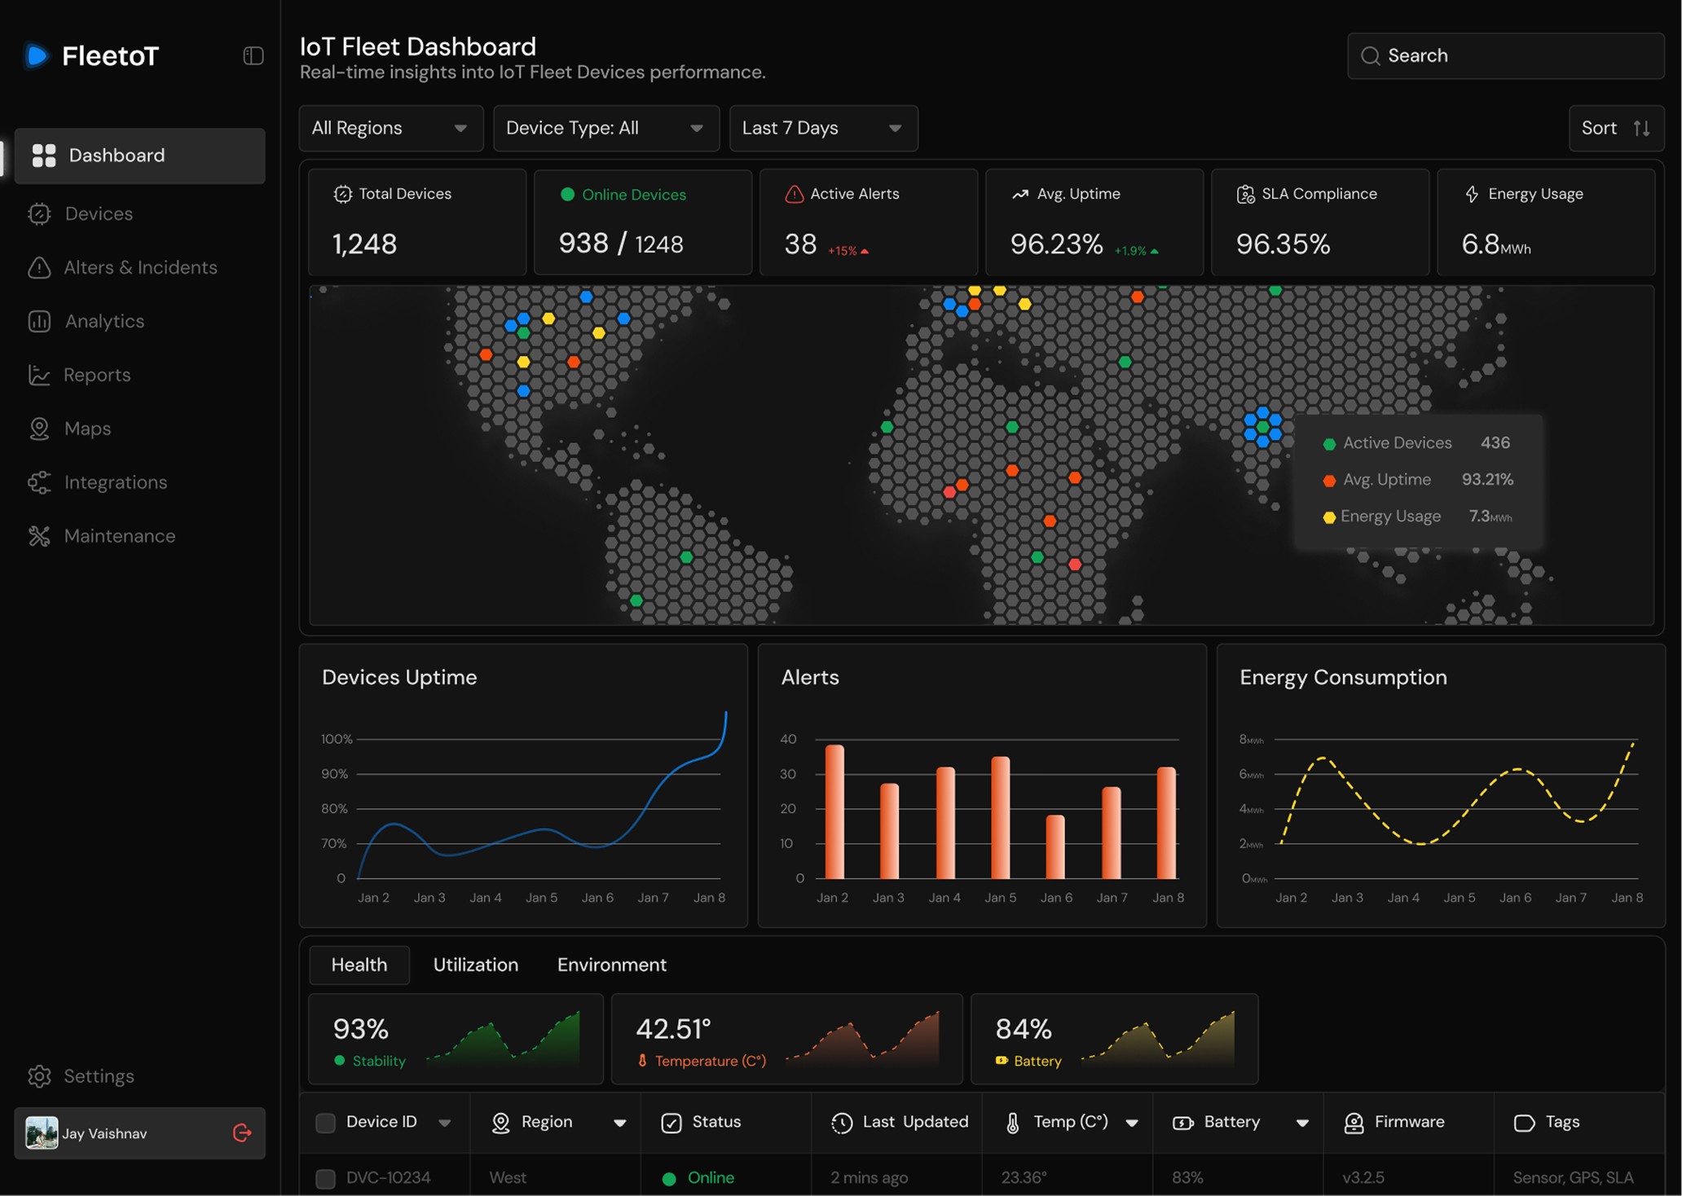Click the Devices sidebar icon
This screenshot has height=1196, width=1682.
point(39,213)
